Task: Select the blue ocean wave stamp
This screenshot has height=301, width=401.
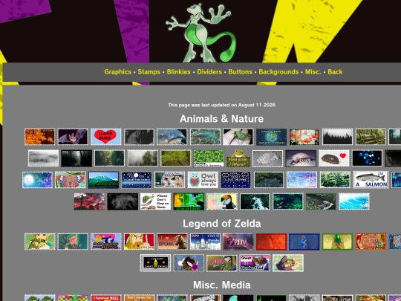Action: (354, 201)
